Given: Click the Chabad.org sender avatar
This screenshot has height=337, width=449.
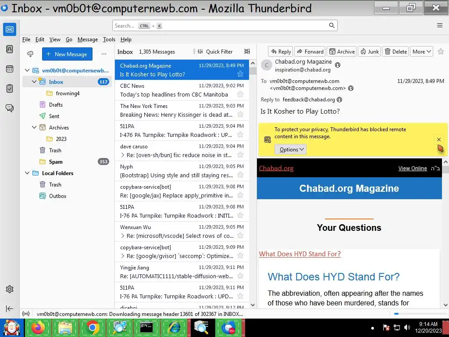Looking at the screenshot, I should 266,65.
